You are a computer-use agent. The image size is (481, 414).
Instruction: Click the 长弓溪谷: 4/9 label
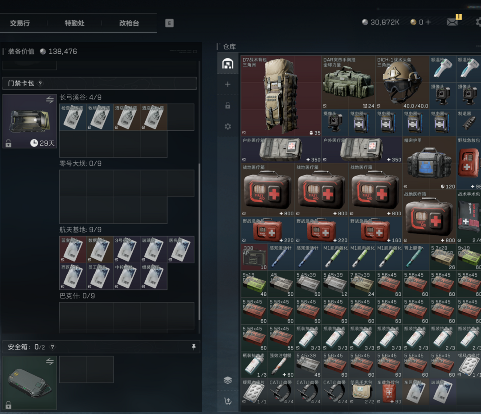click(x=80, y=97)
